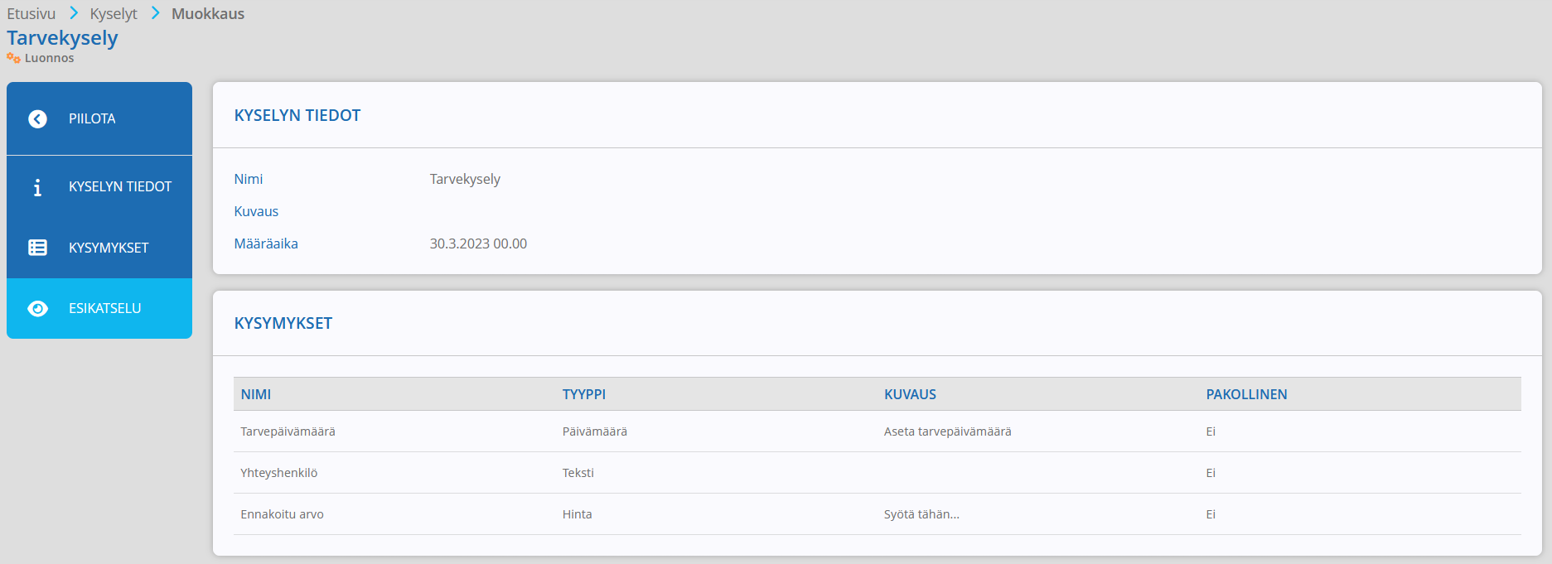
Task: Click the eye icon beside ESIKATSELU
Action: click(37, 309)
